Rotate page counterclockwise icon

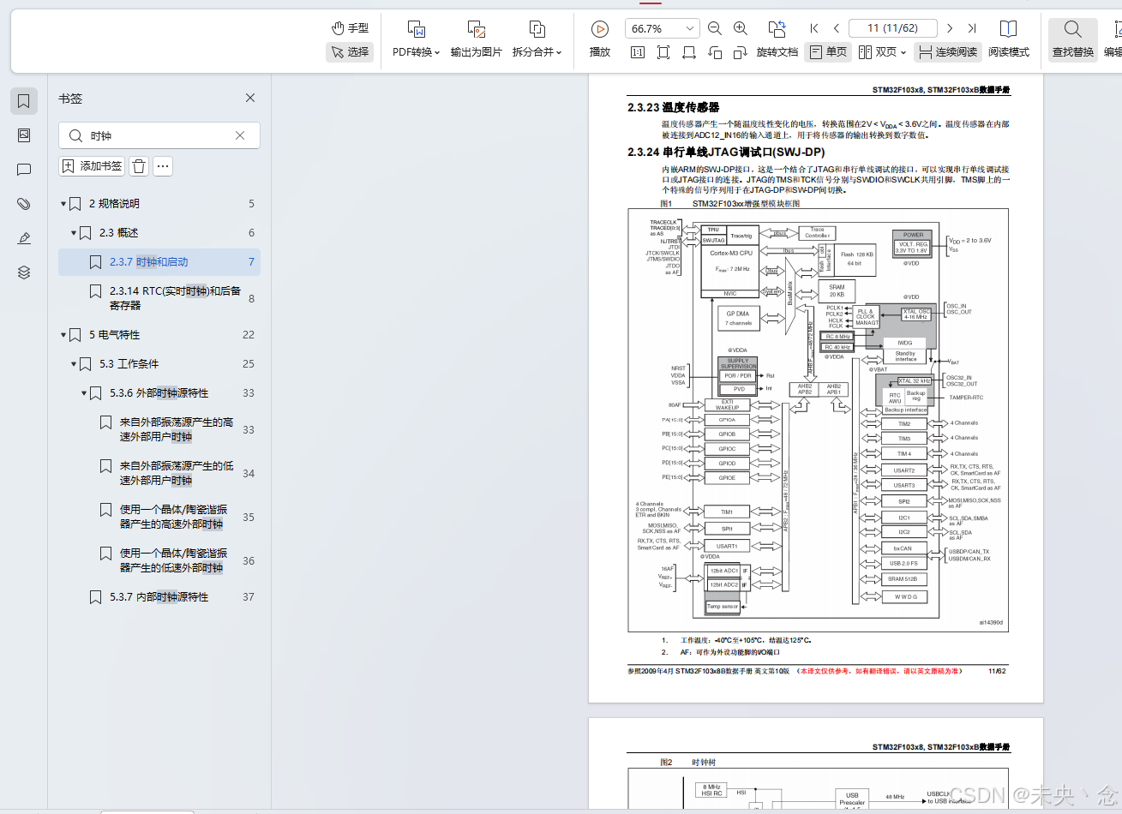coord(715,52)
